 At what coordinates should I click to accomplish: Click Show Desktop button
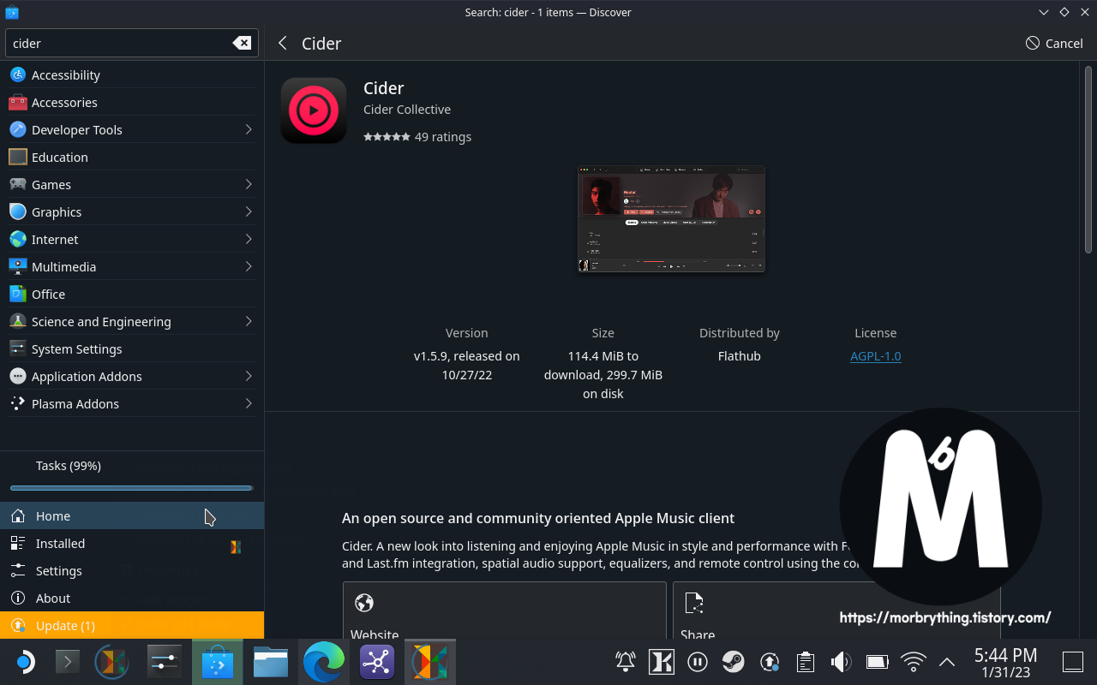pyautogui.click(x=1073, y=662)
